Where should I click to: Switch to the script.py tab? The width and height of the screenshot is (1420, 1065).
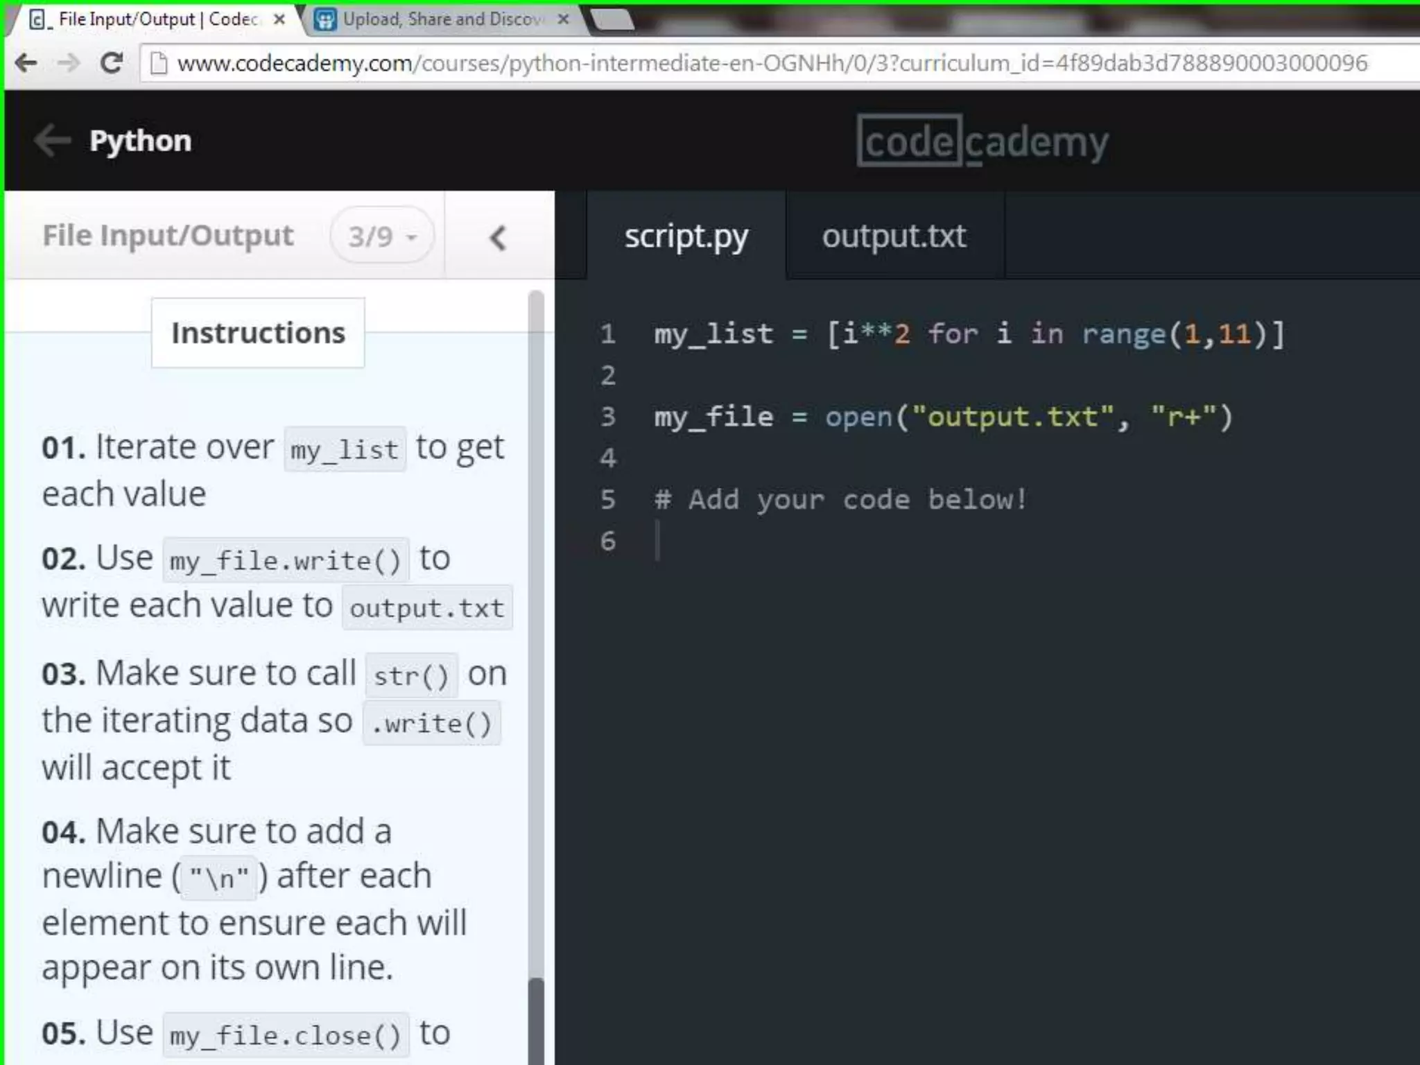coord(686,236)
